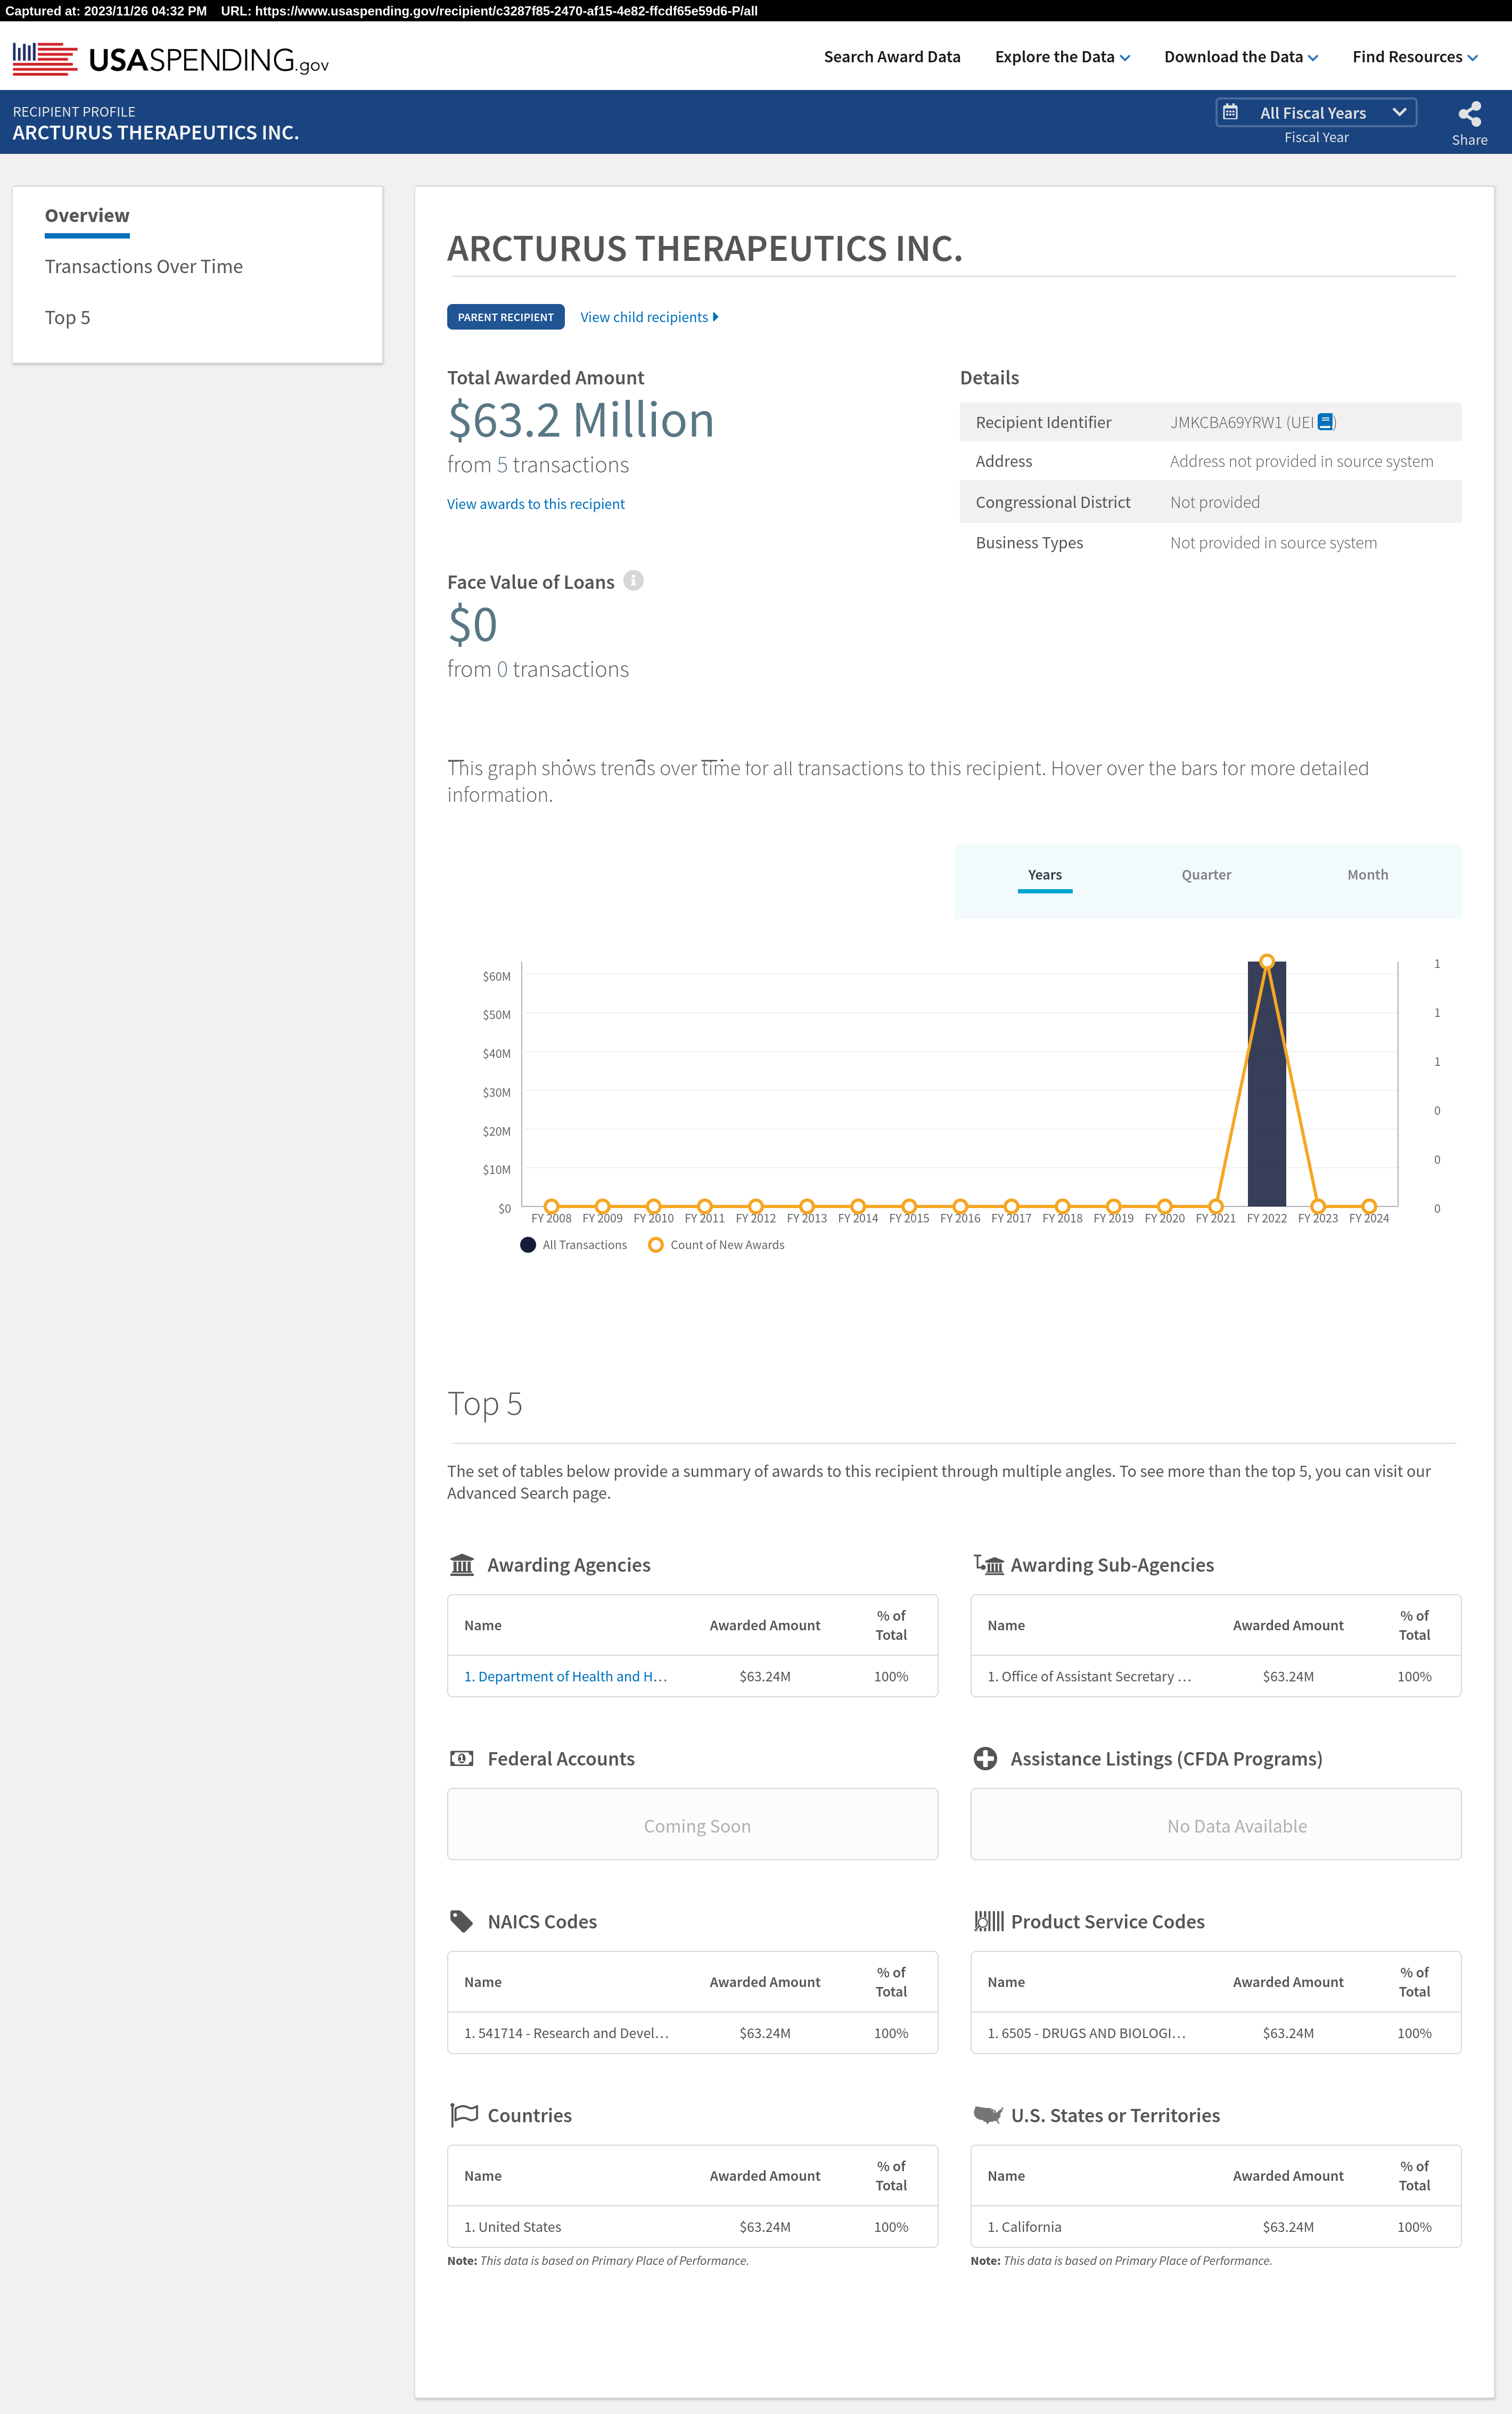Click Address not provided in source system
1512x2414 pixels.
1301,461
